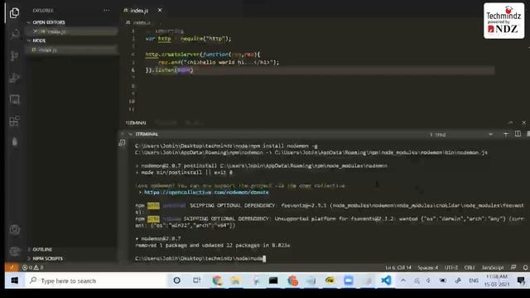Click the http.createServer line in editor
Image resolution: width=530 pixels, height=298 pixels.
coord(203,55)
